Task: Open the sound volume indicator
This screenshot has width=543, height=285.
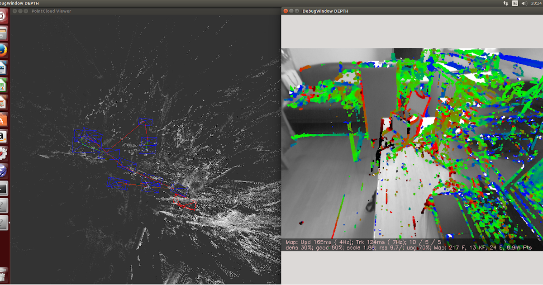Action: [524, 3]
